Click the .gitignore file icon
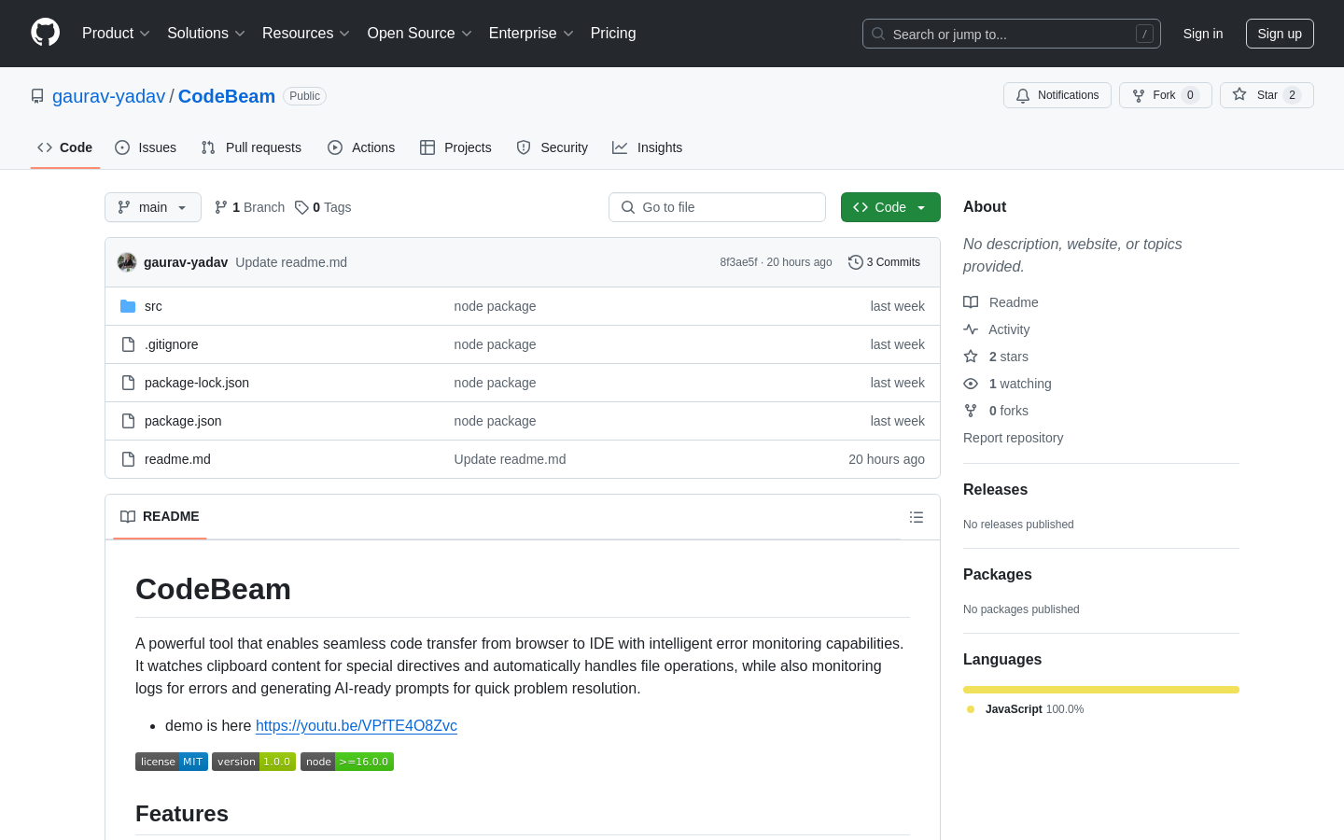The width and height of the screenshot is (1344, 840). tap(128, 344)
